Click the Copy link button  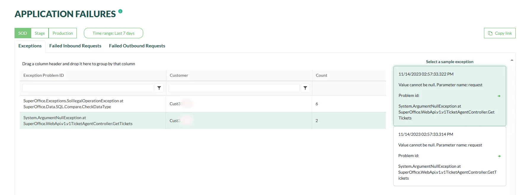click(x=500, y=33)
